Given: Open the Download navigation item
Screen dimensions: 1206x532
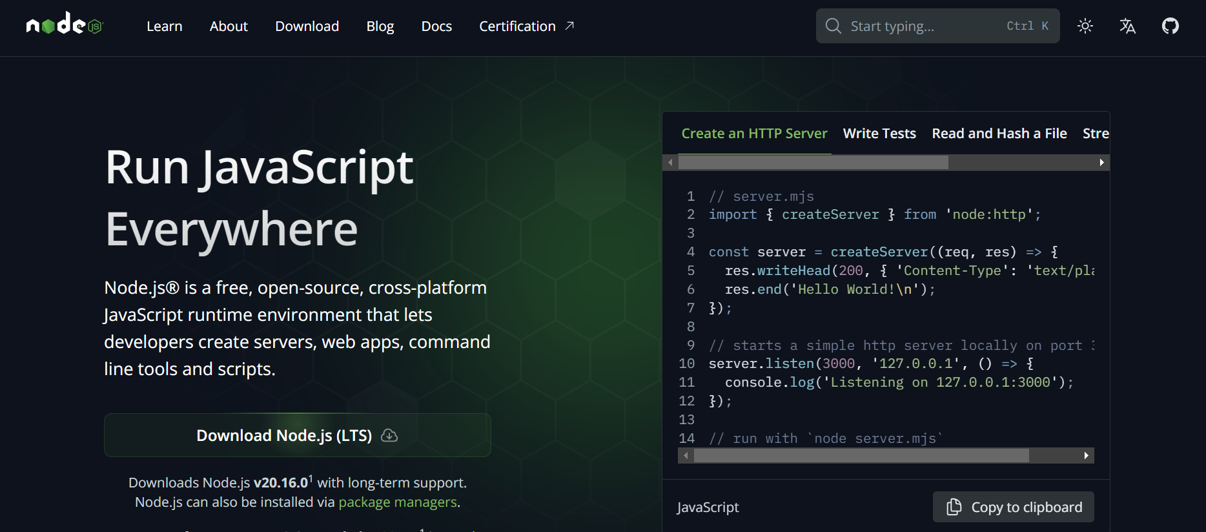Looking at the screenshot, I should click(x=307, y=26).
